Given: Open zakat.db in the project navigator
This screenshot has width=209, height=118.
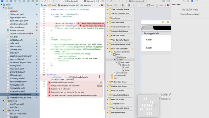Looking at the screenshot, I should click(14, 11).
